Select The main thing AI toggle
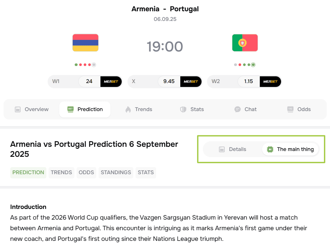 pos(290,149)
